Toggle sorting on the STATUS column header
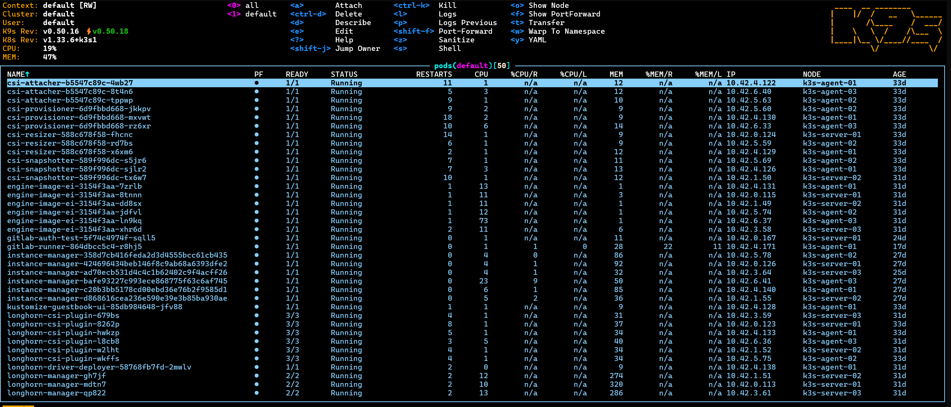Image resolution: width=951 pixels, height=407 pixels. coord(344,74)
